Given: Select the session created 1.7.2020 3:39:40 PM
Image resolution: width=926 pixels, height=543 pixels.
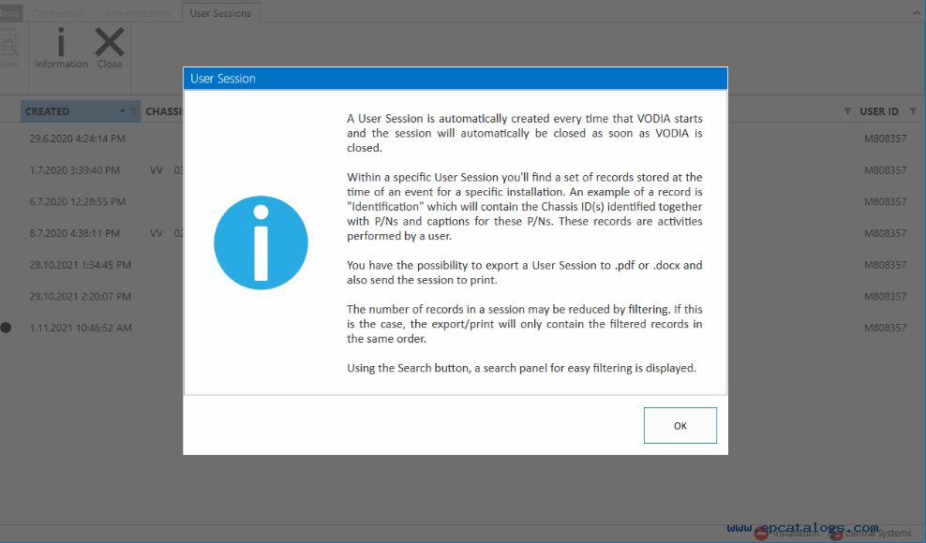Looking at the screenshot, I should click(74, 170).
